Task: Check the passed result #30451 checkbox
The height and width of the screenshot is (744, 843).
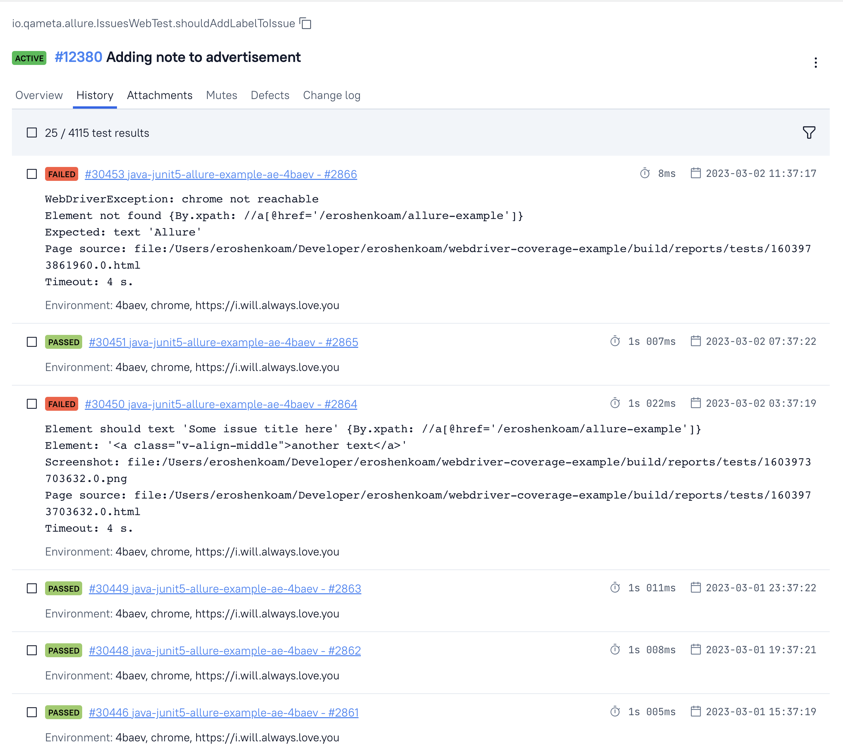Action: [x=32, y=342]
